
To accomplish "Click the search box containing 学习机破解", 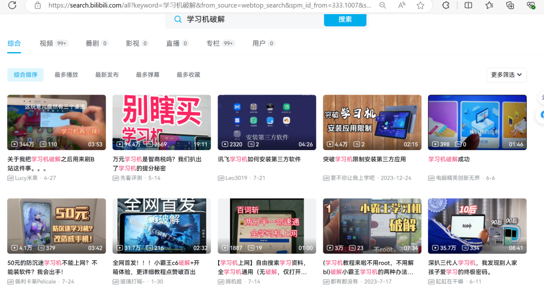I will [x=245, y=20].
